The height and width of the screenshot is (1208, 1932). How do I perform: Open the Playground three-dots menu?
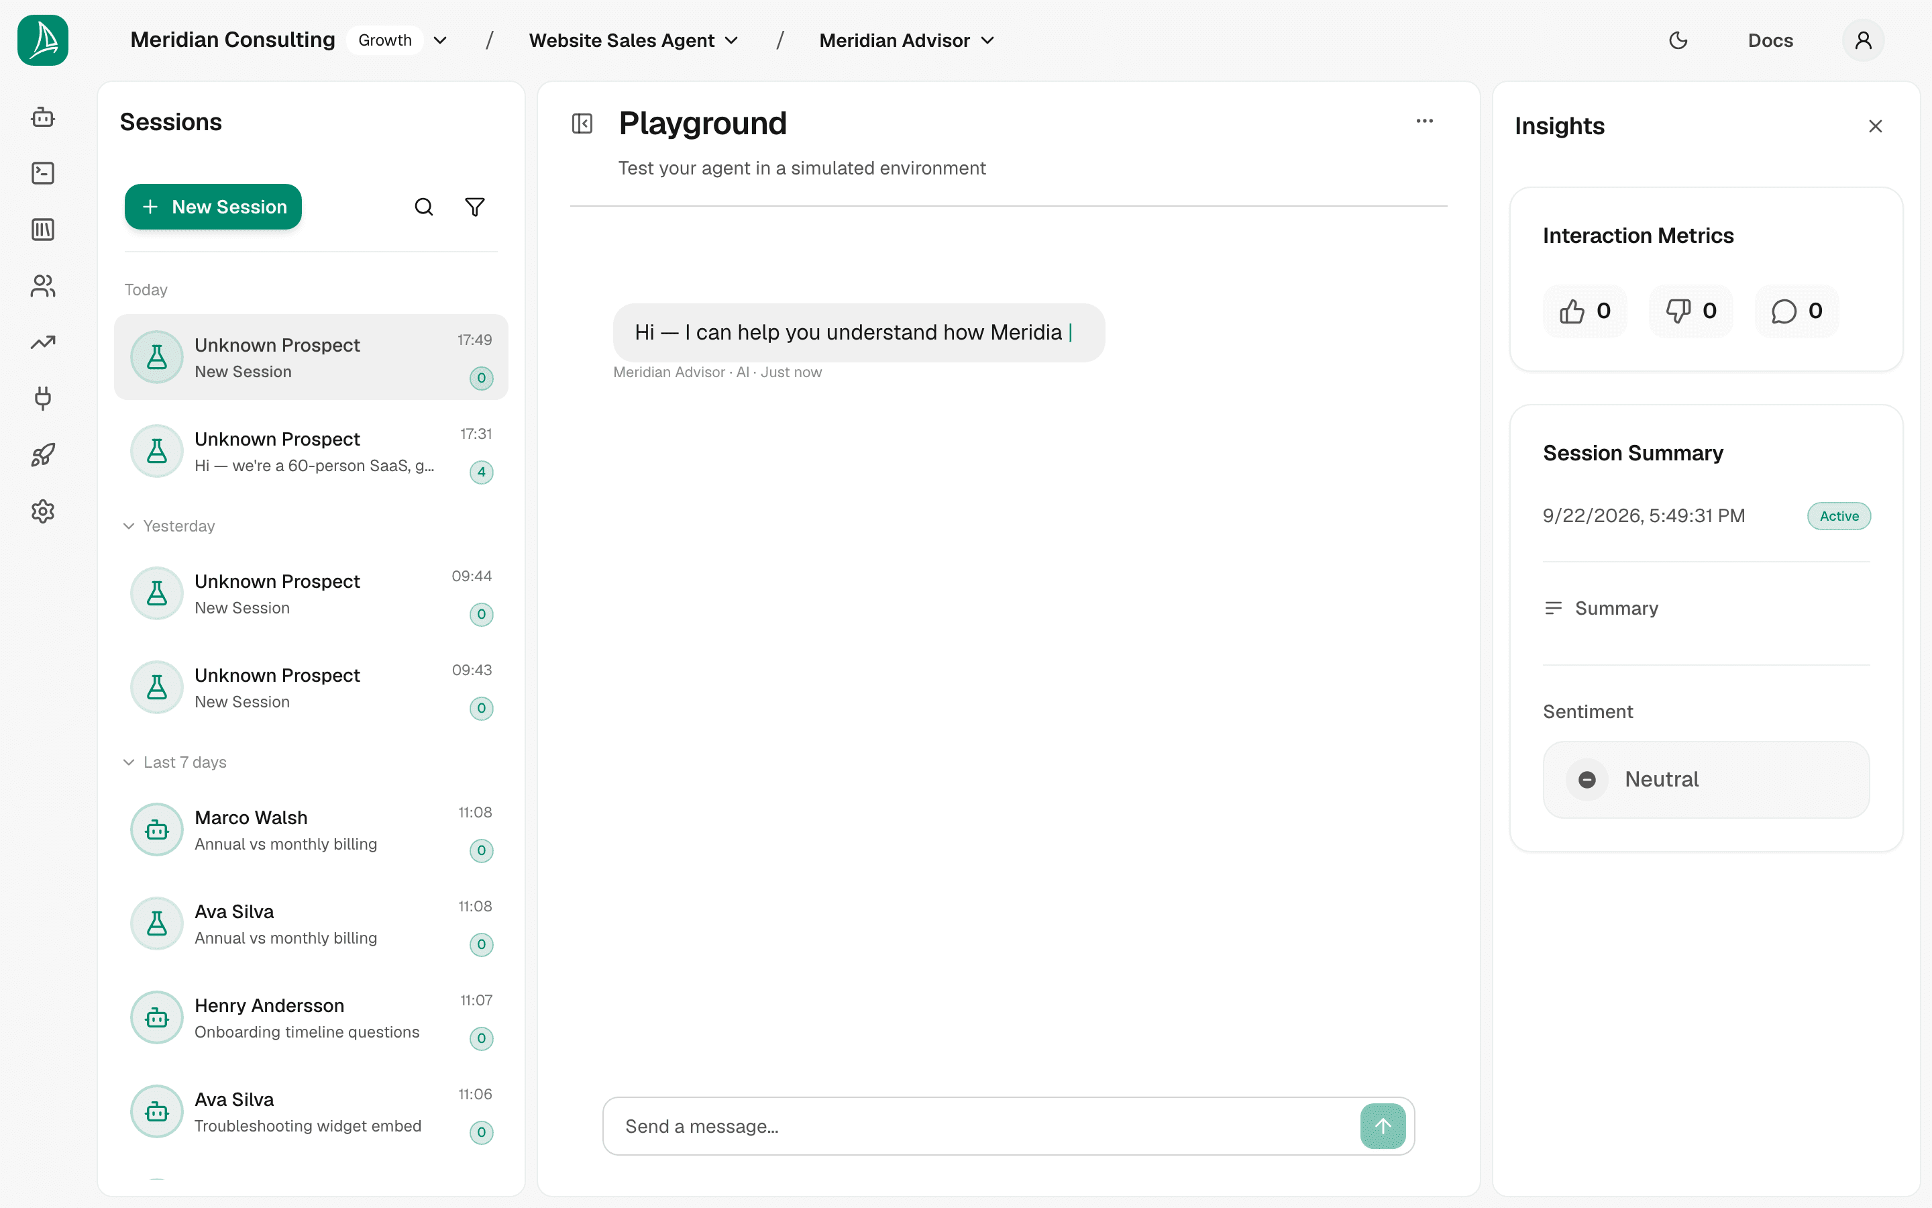(x=1424, y=121)
